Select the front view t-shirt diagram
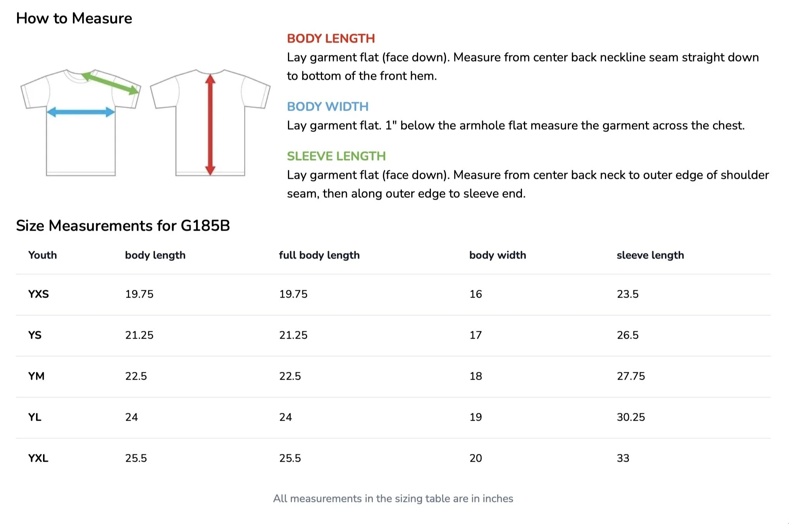The width and height of the screenshot is (789, 524). [x=81, y=123]
